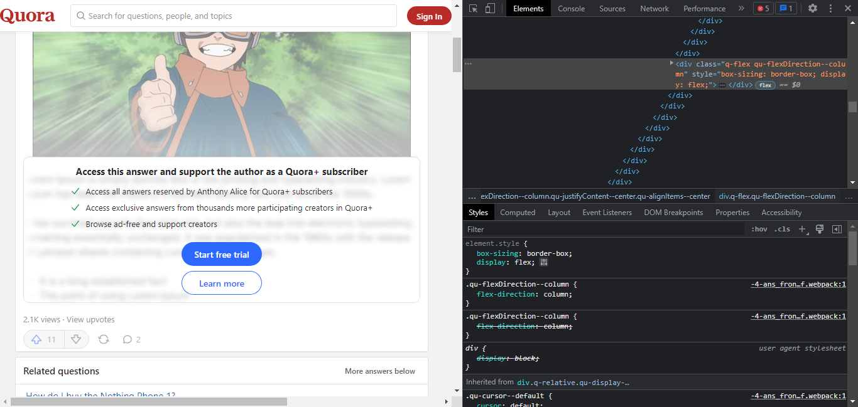Select the Elements tab
This screenshot has width=858, height=407.
click(x=528, y=8)
